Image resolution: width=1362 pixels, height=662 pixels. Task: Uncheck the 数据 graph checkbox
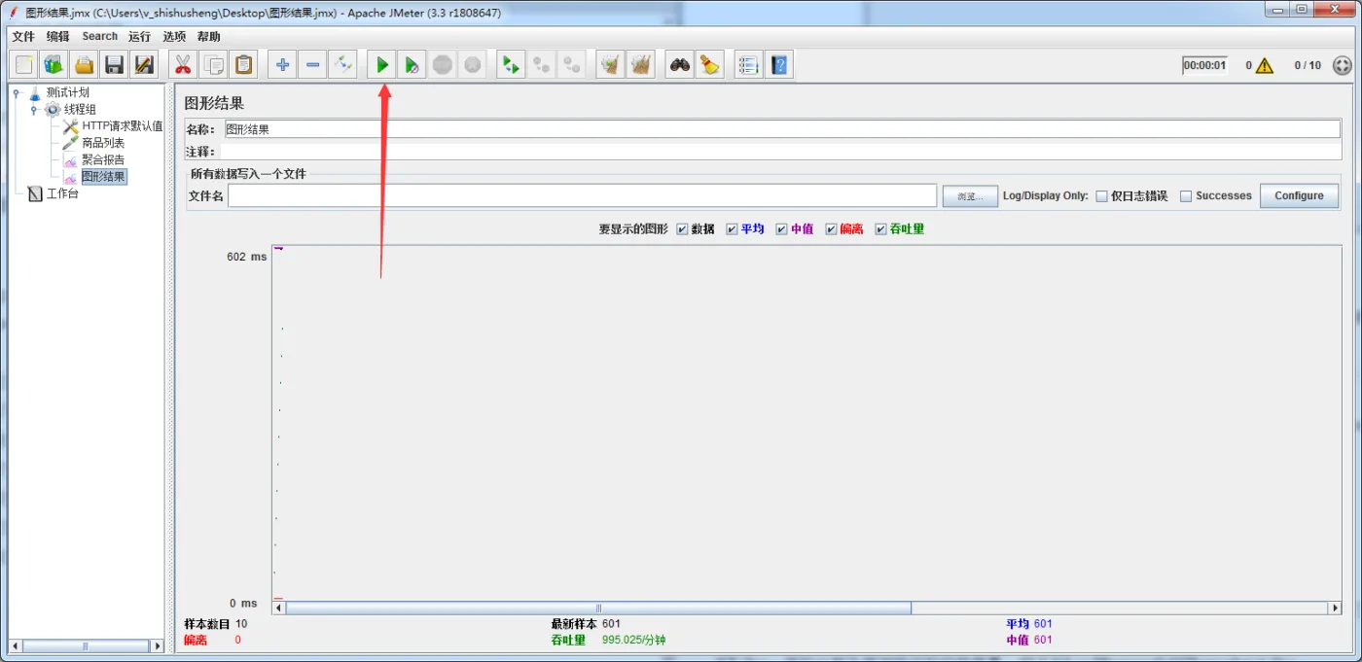coord(682,229)
